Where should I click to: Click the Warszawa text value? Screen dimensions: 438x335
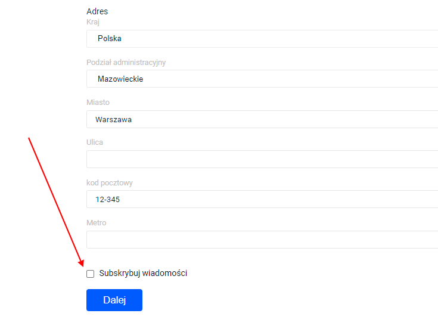[x=114, y=119]
